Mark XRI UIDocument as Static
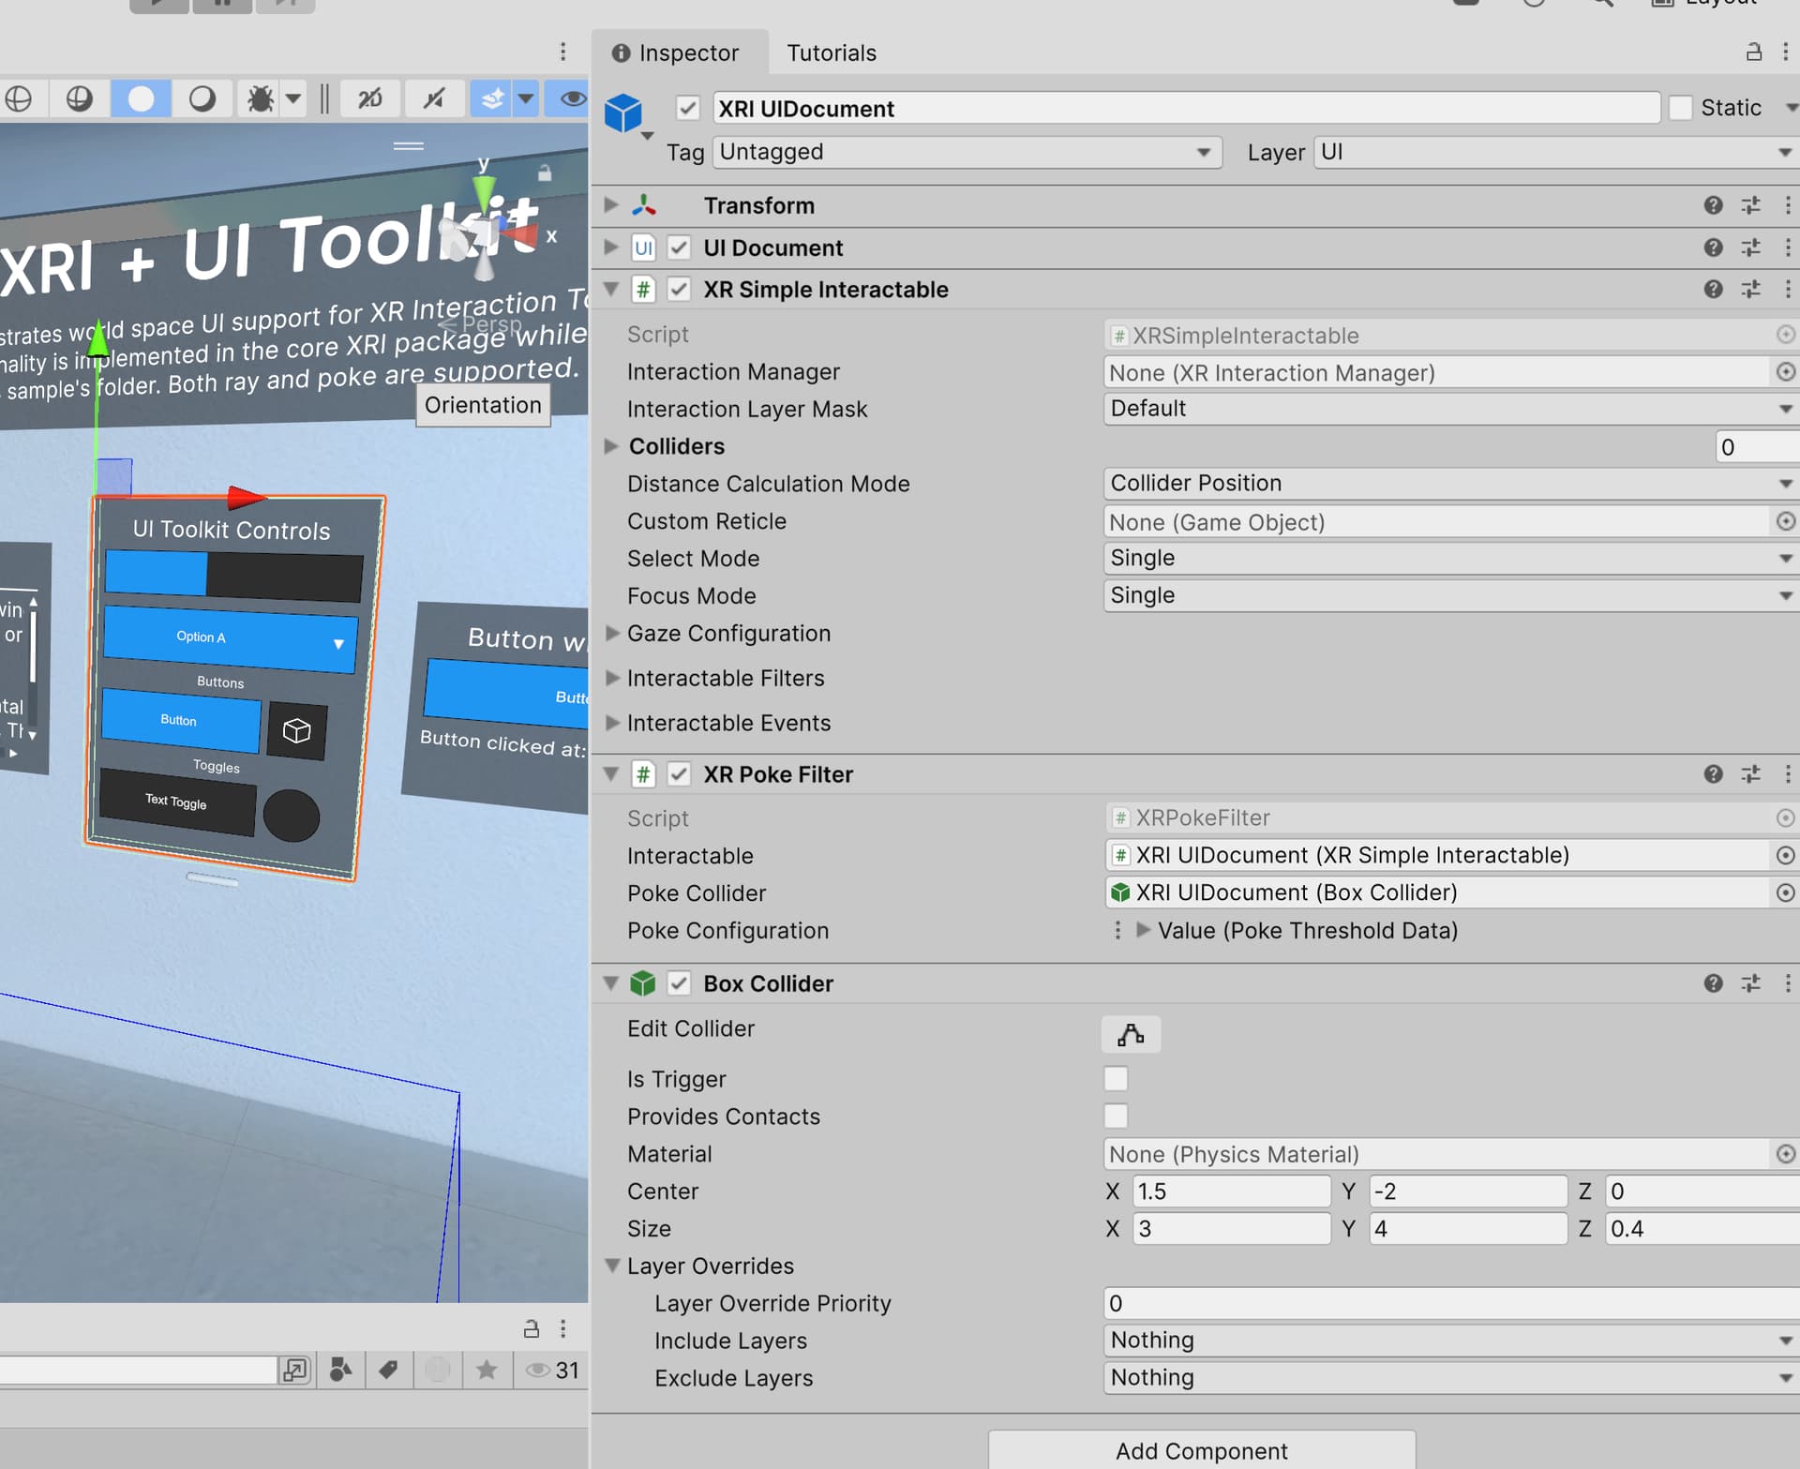 (x=1681, y=107)
